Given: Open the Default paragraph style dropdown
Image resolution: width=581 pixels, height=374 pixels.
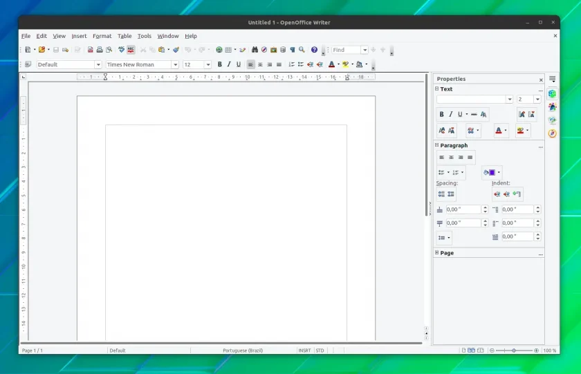Looking at the screenshot, I should [x=98, y=64].
